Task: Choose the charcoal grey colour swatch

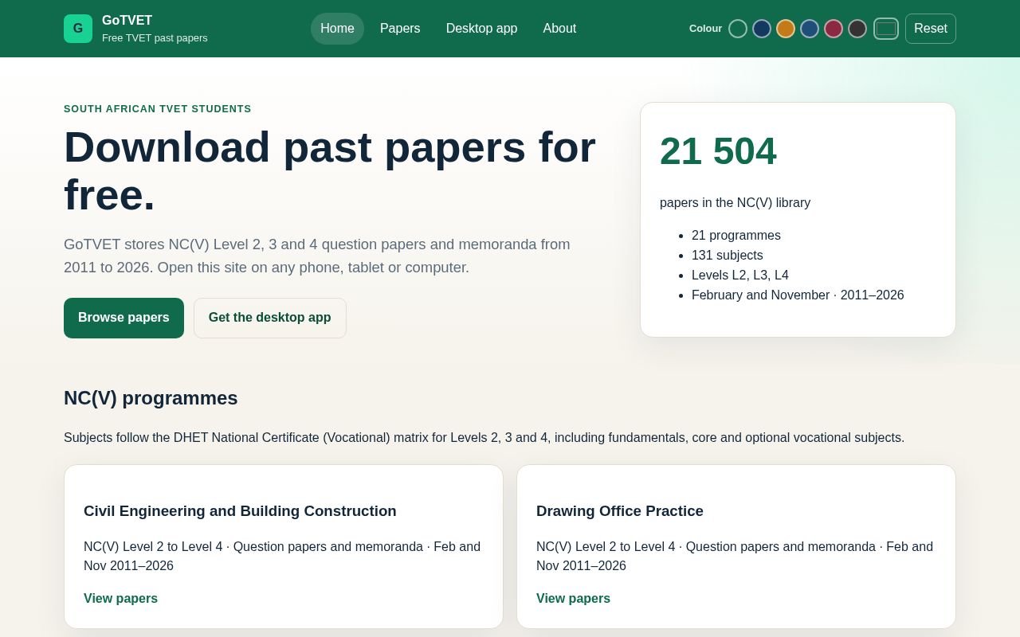Action: (x=857, y=29)
